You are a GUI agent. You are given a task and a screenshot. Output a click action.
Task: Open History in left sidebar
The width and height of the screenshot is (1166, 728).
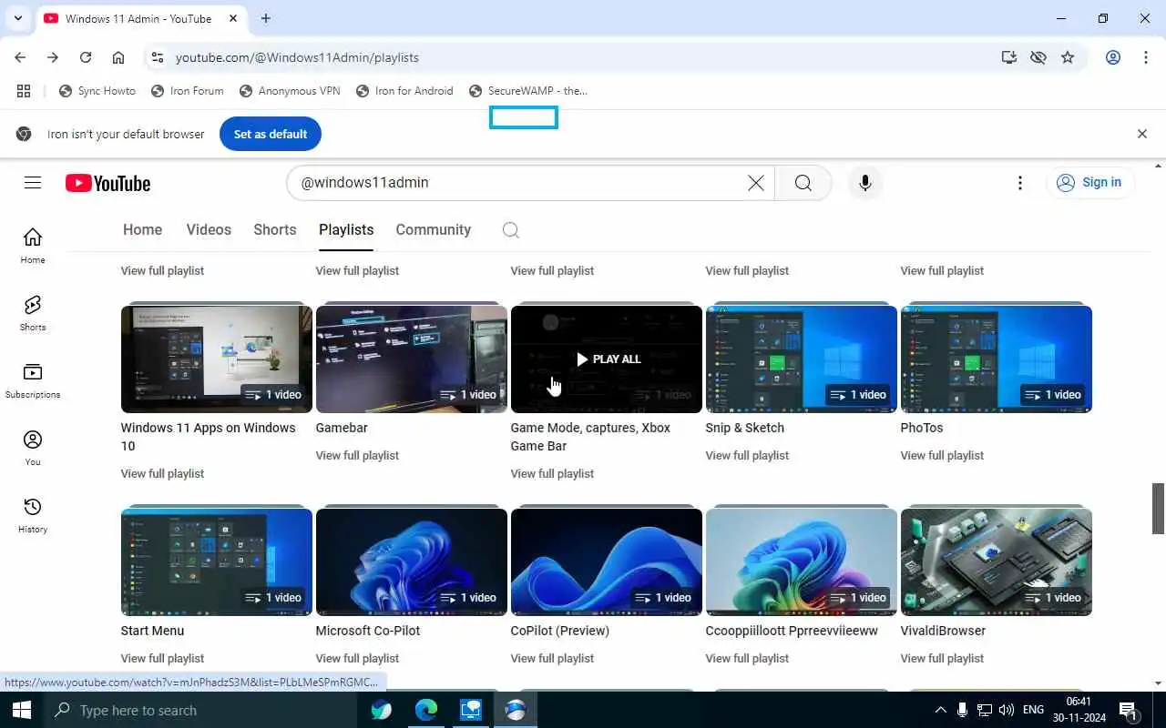[x=33, y=515]
